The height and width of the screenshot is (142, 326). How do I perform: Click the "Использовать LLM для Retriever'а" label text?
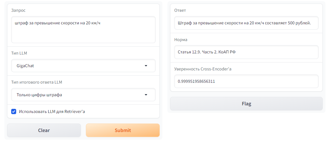click(52, 111)
